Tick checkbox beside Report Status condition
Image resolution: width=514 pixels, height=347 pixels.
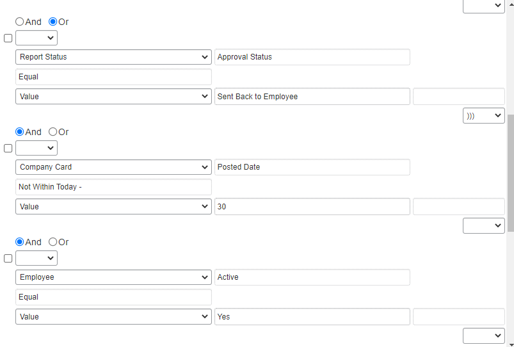coord(8,38)
